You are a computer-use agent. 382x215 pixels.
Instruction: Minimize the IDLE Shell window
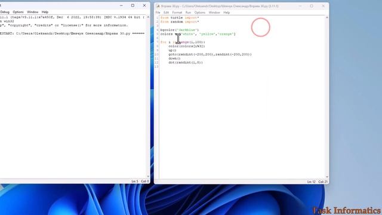coord(121,5)
